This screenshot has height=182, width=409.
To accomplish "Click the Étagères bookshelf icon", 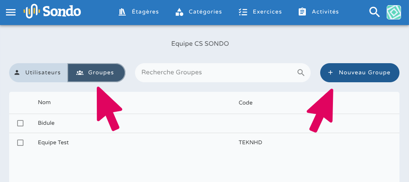I will pyautogui.click(x=122, y=12).
